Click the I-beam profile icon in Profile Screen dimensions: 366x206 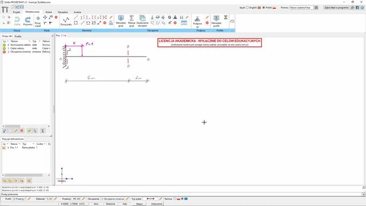226,17
